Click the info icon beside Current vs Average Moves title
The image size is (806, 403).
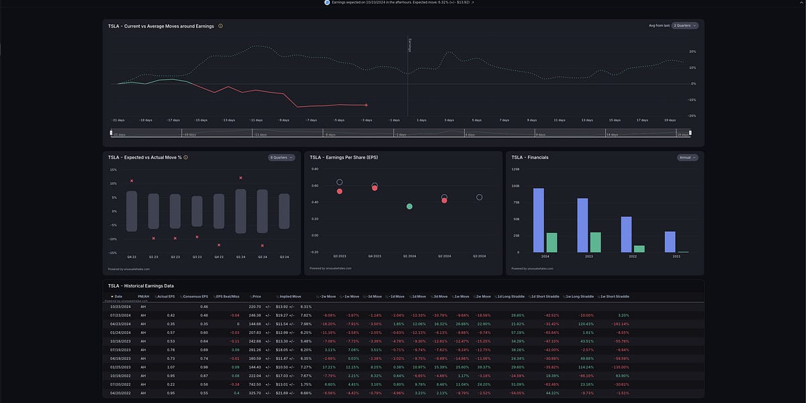[221, 26]
